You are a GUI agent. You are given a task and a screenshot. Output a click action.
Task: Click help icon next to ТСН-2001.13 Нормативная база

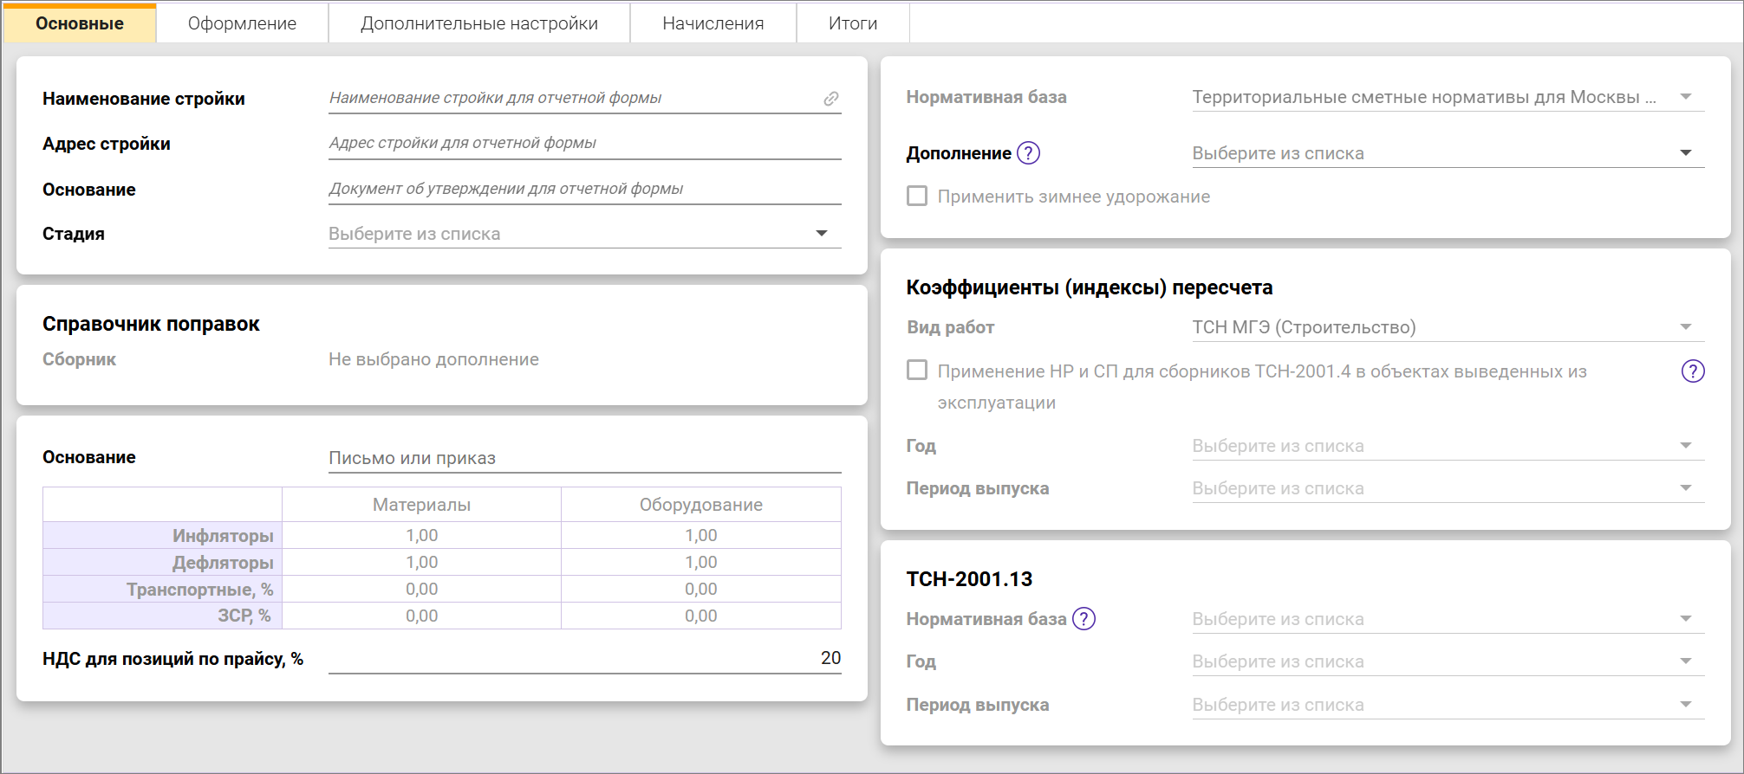(1083, 619)
